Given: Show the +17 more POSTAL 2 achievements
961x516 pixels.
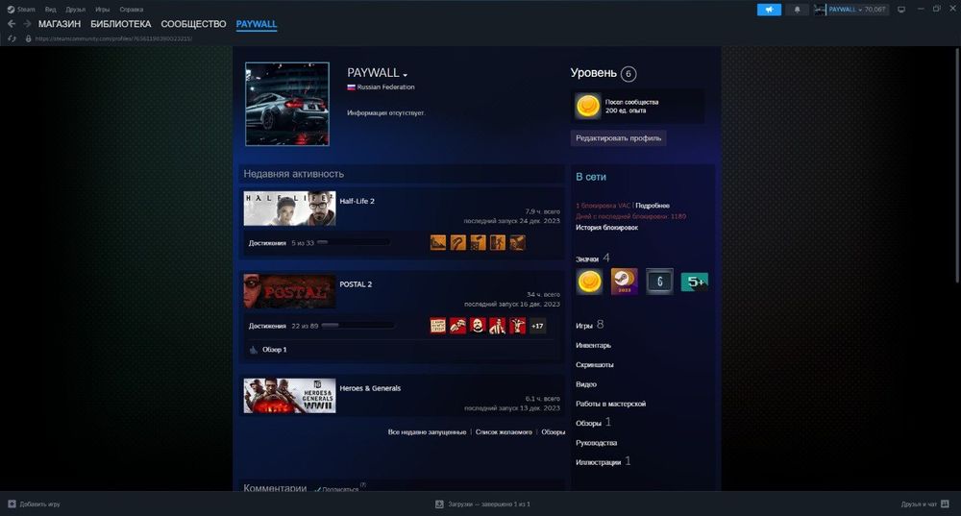Looking at the screenshot, I should 537,326.
